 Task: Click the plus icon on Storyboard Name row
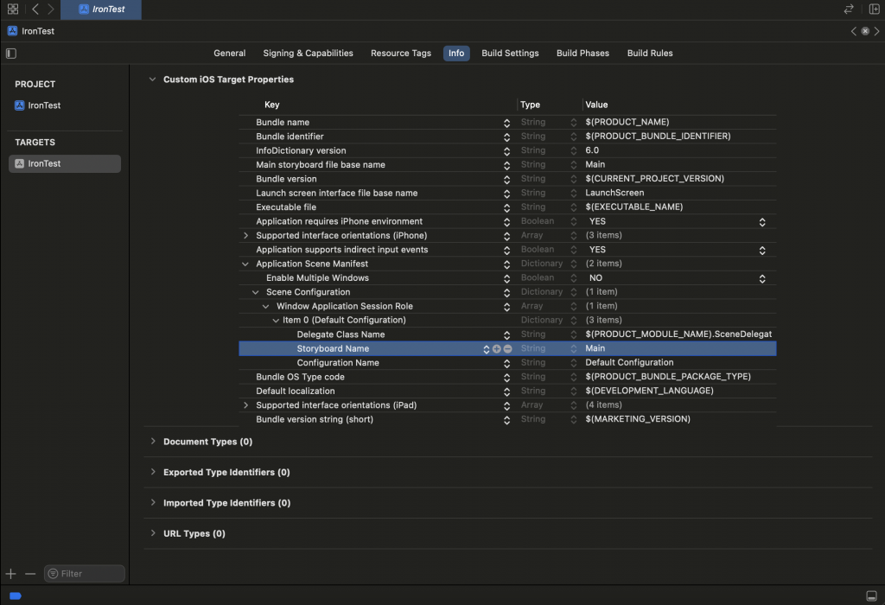[497, 349]
